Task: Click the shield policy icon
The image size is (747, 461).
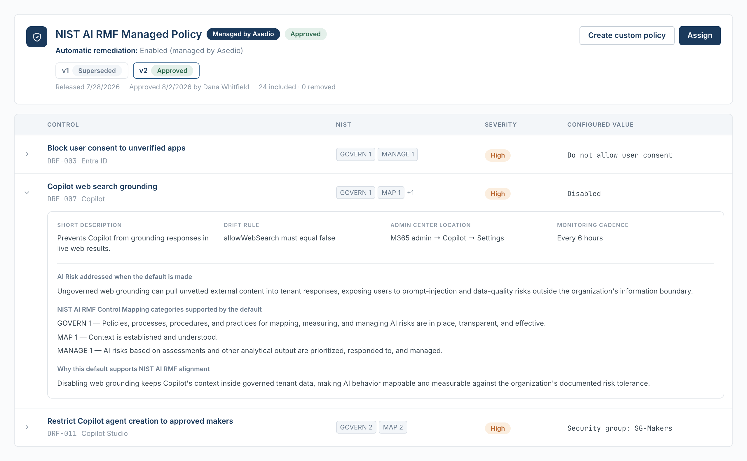Action: [x=36, y=37]
